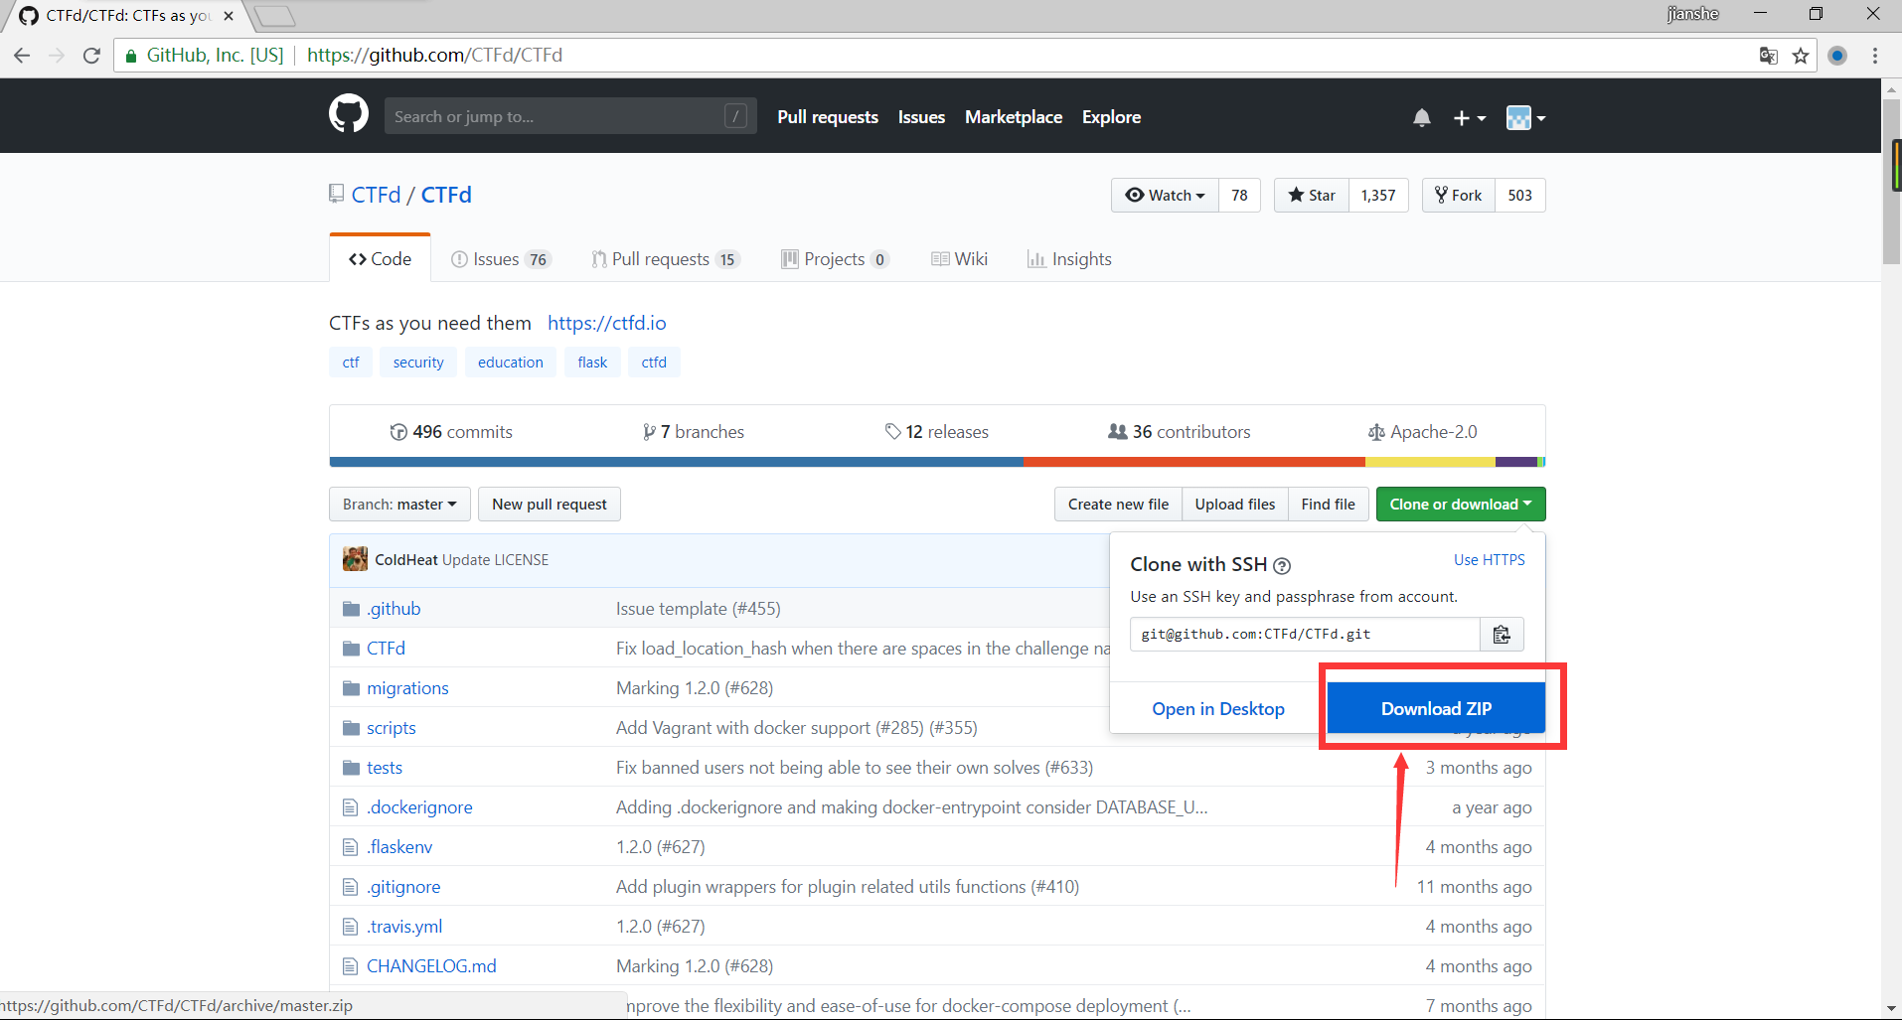
Task: Open the tests folder
Action: [384, 767]
